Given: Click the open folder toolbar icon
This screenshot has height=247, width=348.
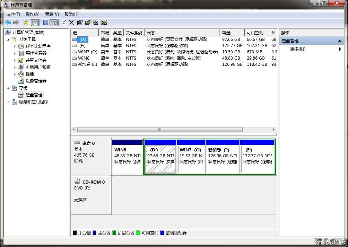Looking at the screenshot, I should (x=88, y=23).
